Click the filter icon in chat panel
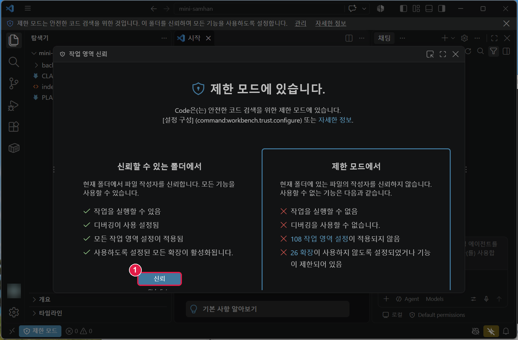 coord(494,51)
